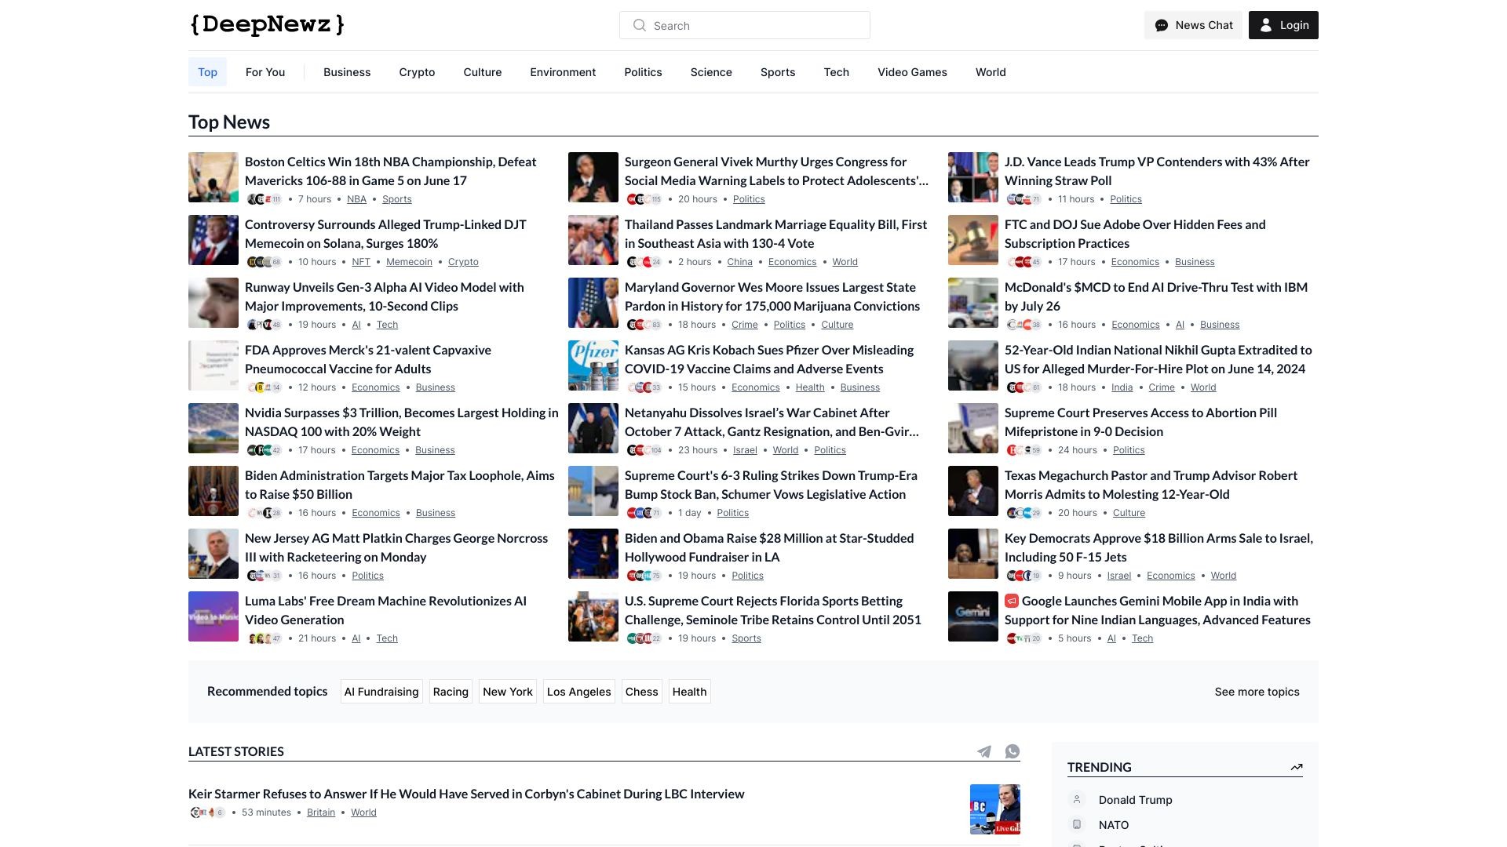The width and height of the screenshot is (1507, 847).
Task: Open the Sports category tab
Action: coord(777,71)
